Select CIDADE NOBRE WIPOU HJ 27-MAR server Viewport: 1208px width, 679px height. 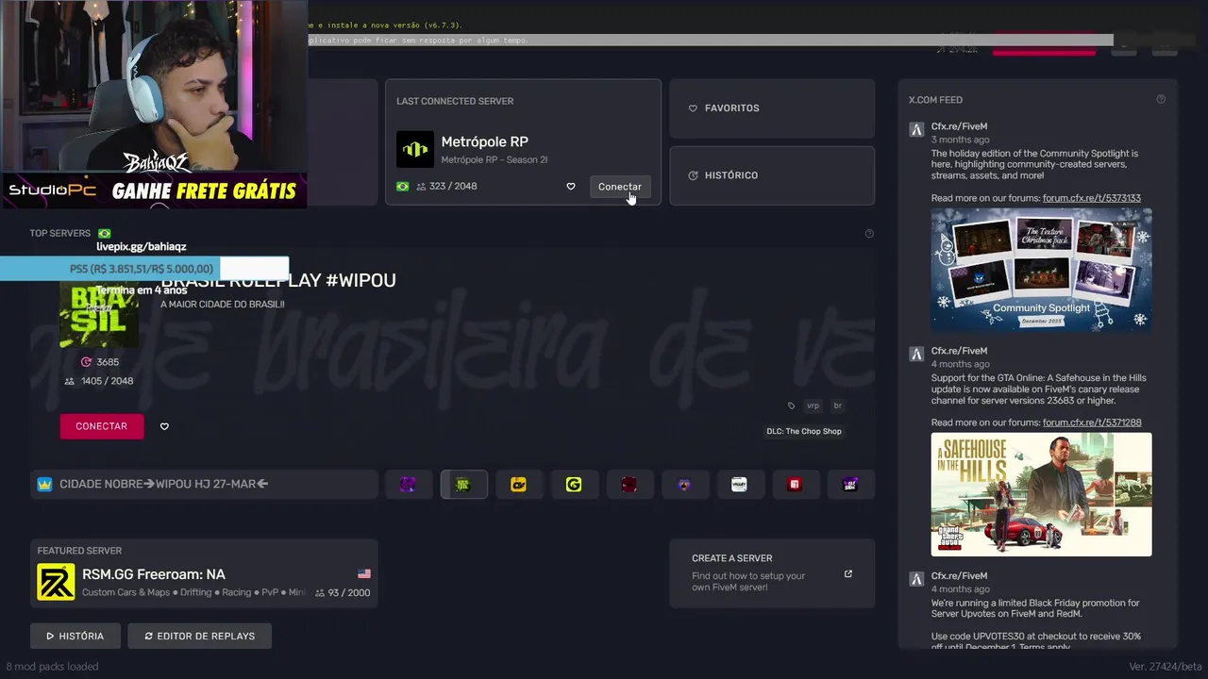pos(204,484)
